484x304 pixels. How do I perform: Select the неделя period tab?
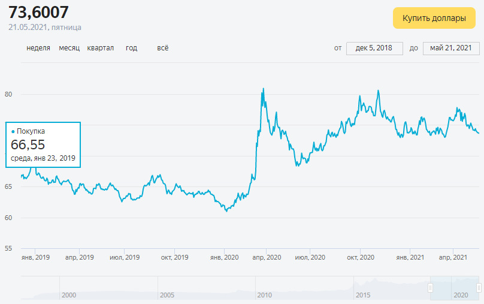coord(38,48)
